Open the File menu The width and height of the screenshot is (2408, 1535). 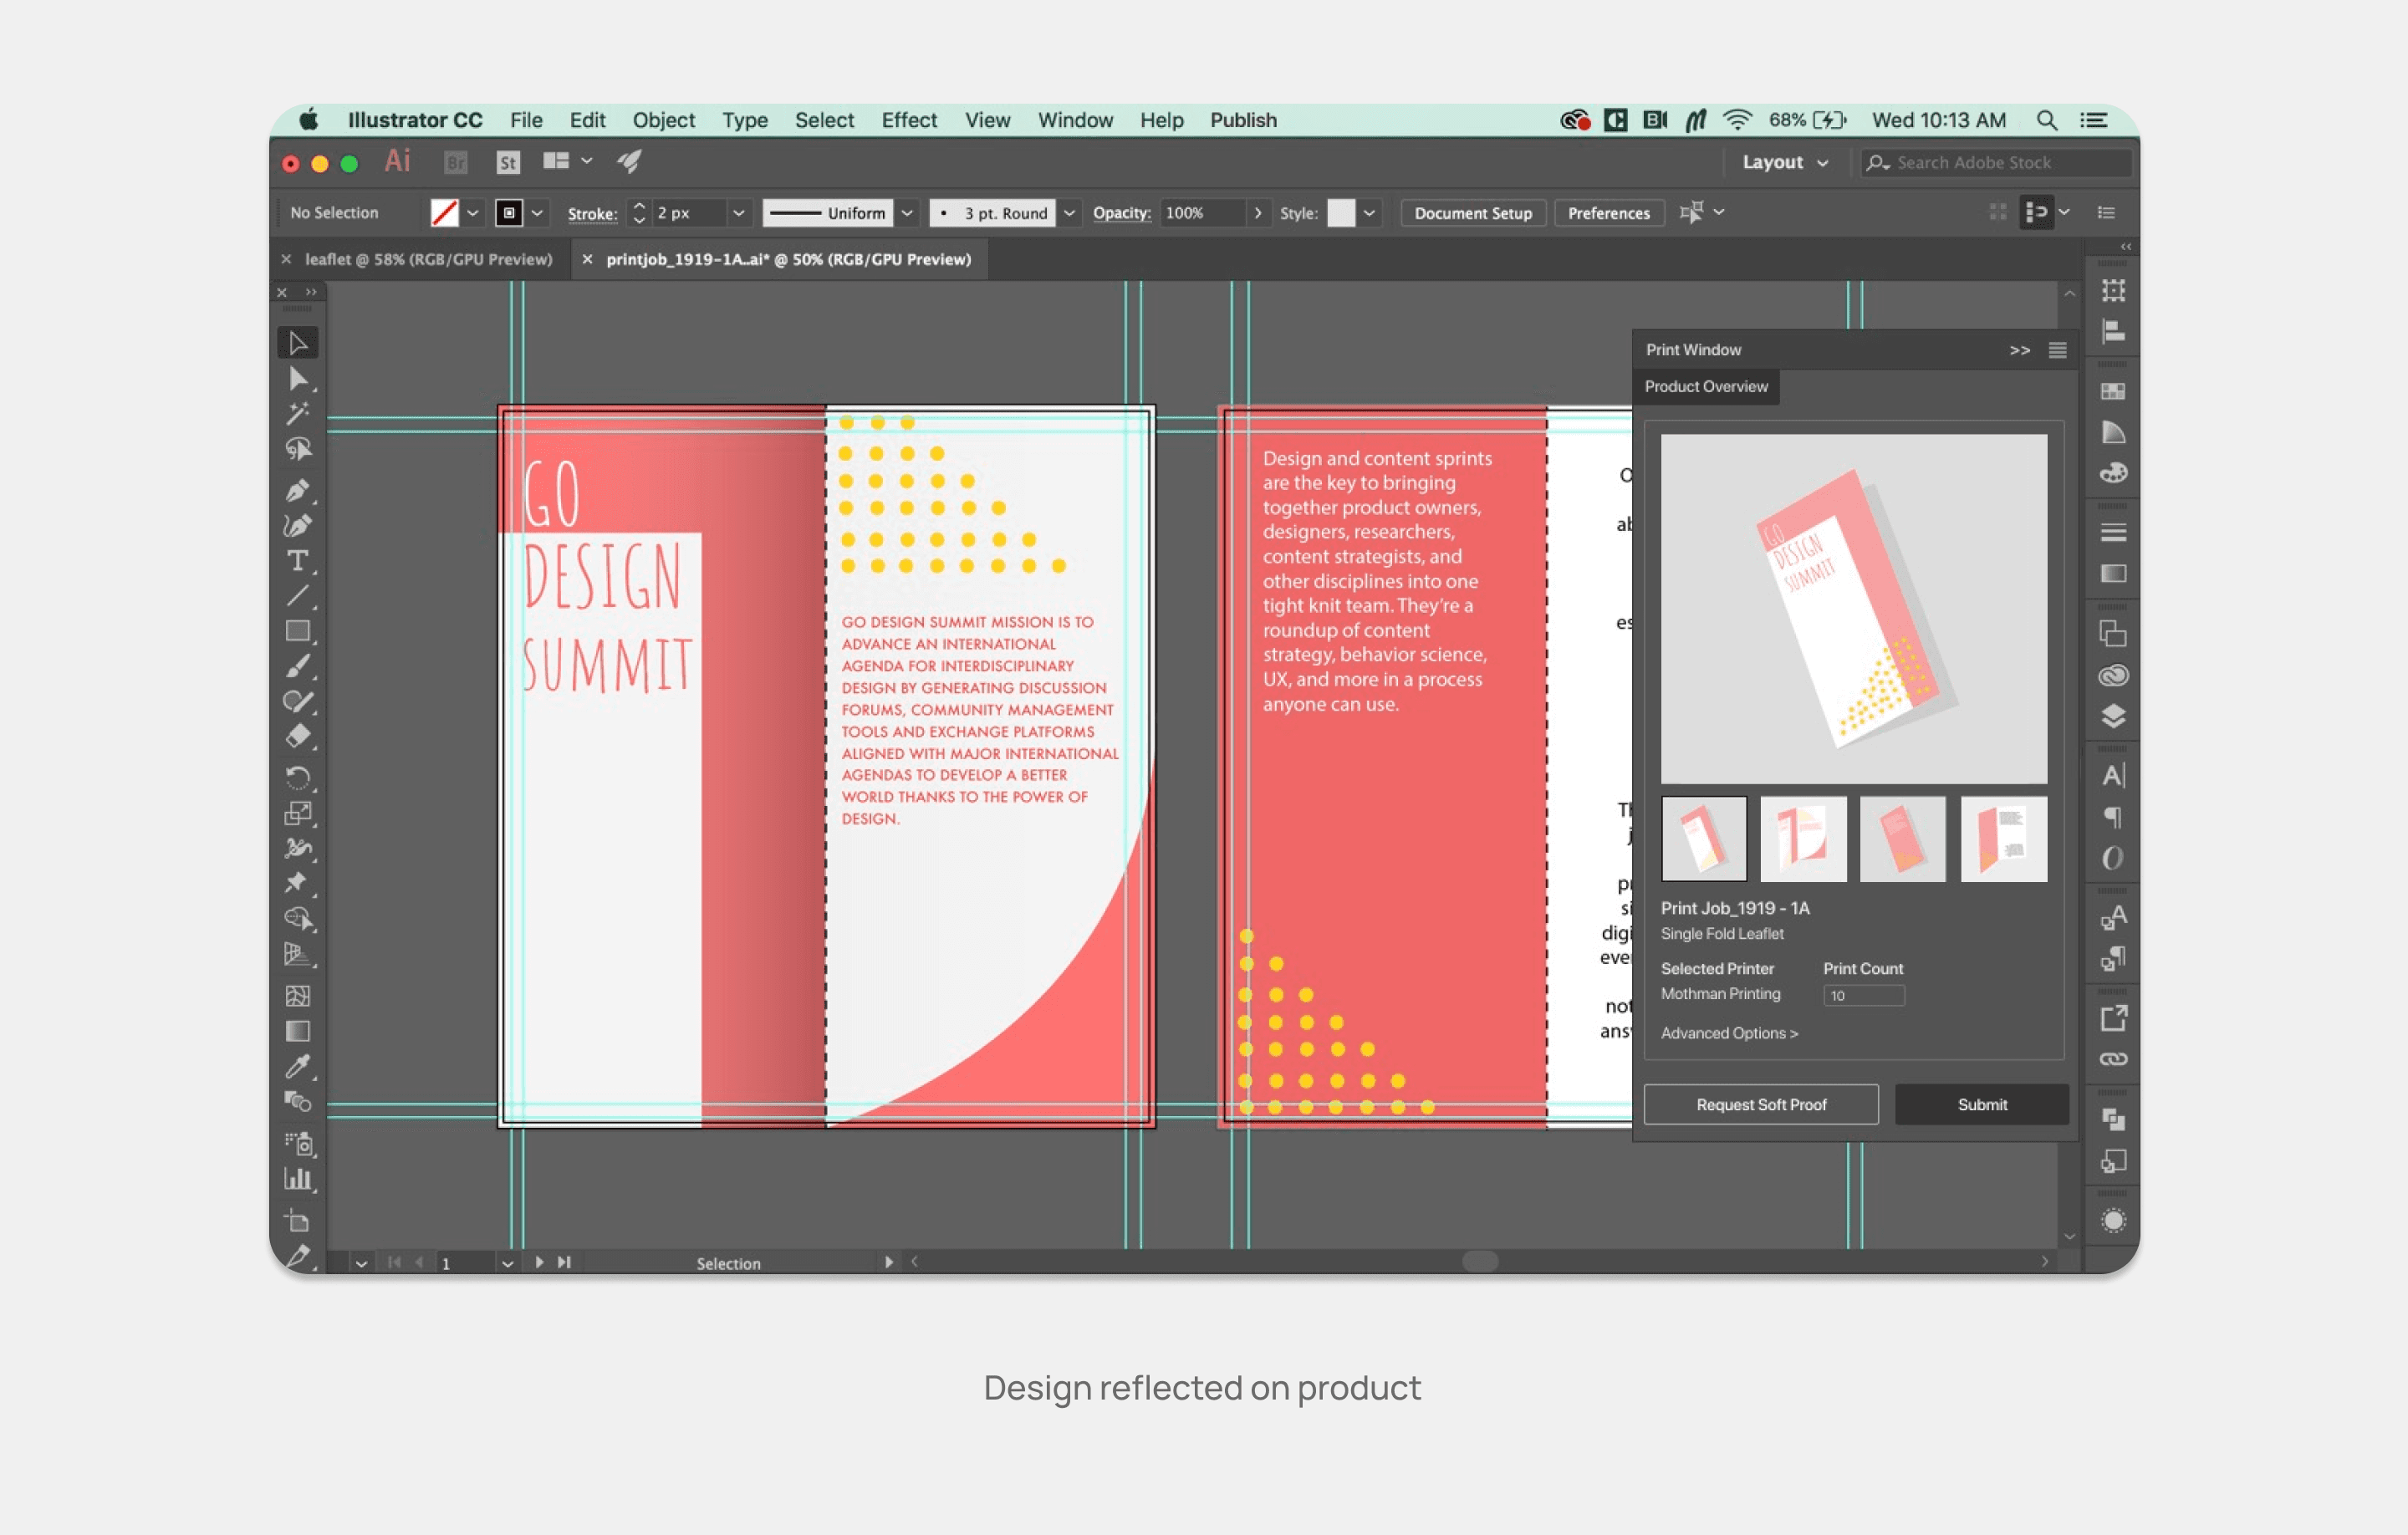[x=526, y=120]
